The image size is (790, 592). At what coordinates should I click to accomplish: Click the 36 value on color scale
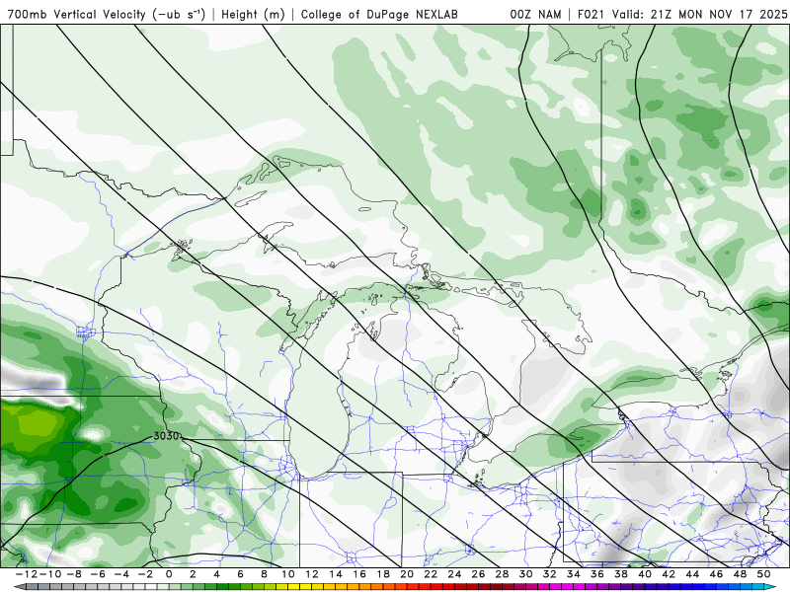597,574
